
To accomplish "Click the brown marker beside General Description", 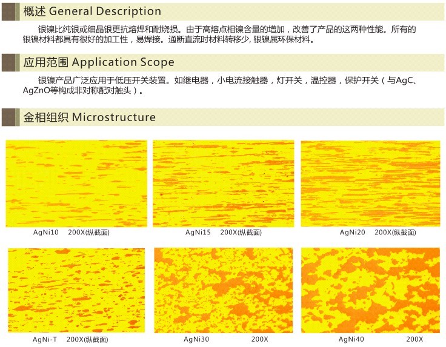I will coord(8,12).
